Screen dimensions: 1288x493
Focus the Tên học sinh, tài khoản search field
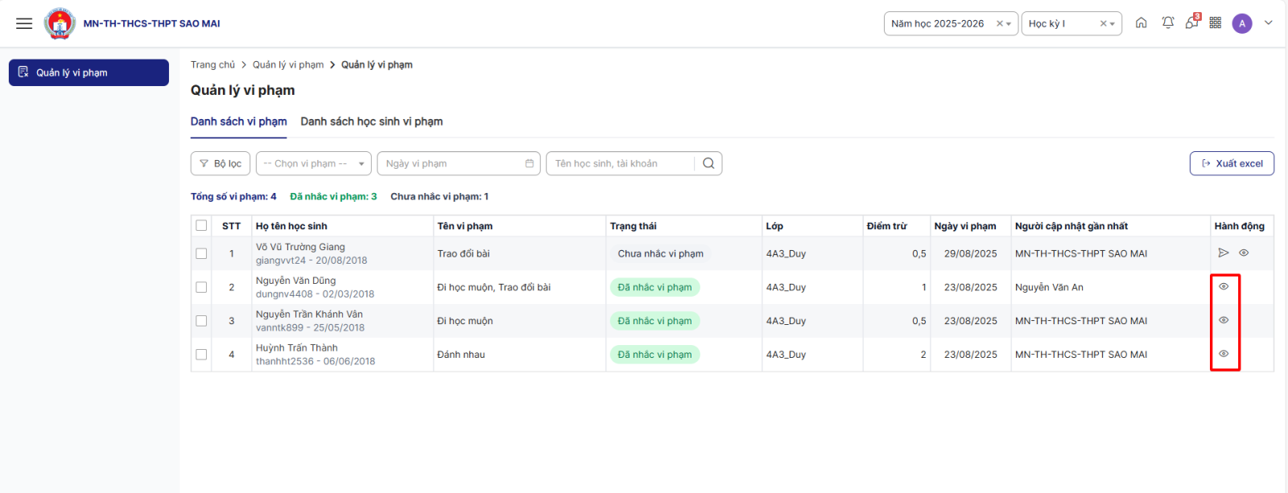(x=620, y=163)
